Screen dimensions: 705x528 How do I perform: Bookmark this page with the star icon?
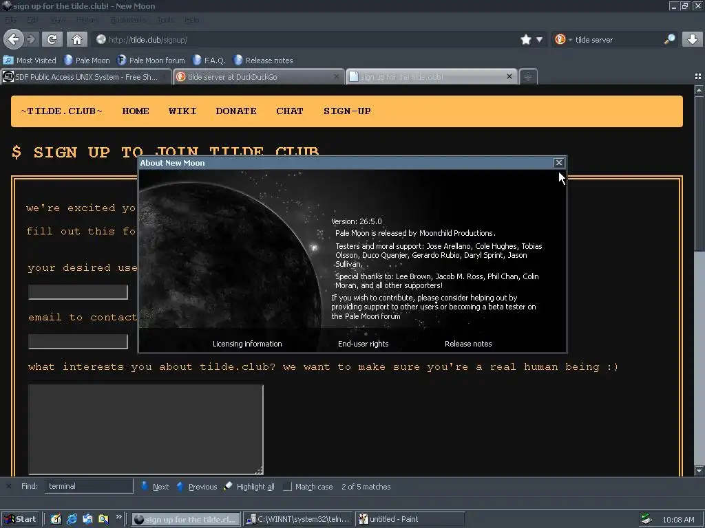(525, 39)
